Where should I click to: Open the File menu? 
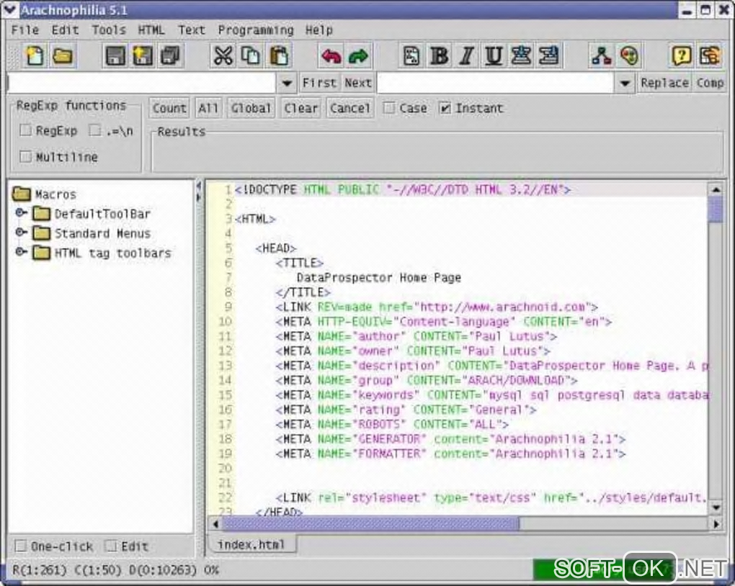coord(24,30)
